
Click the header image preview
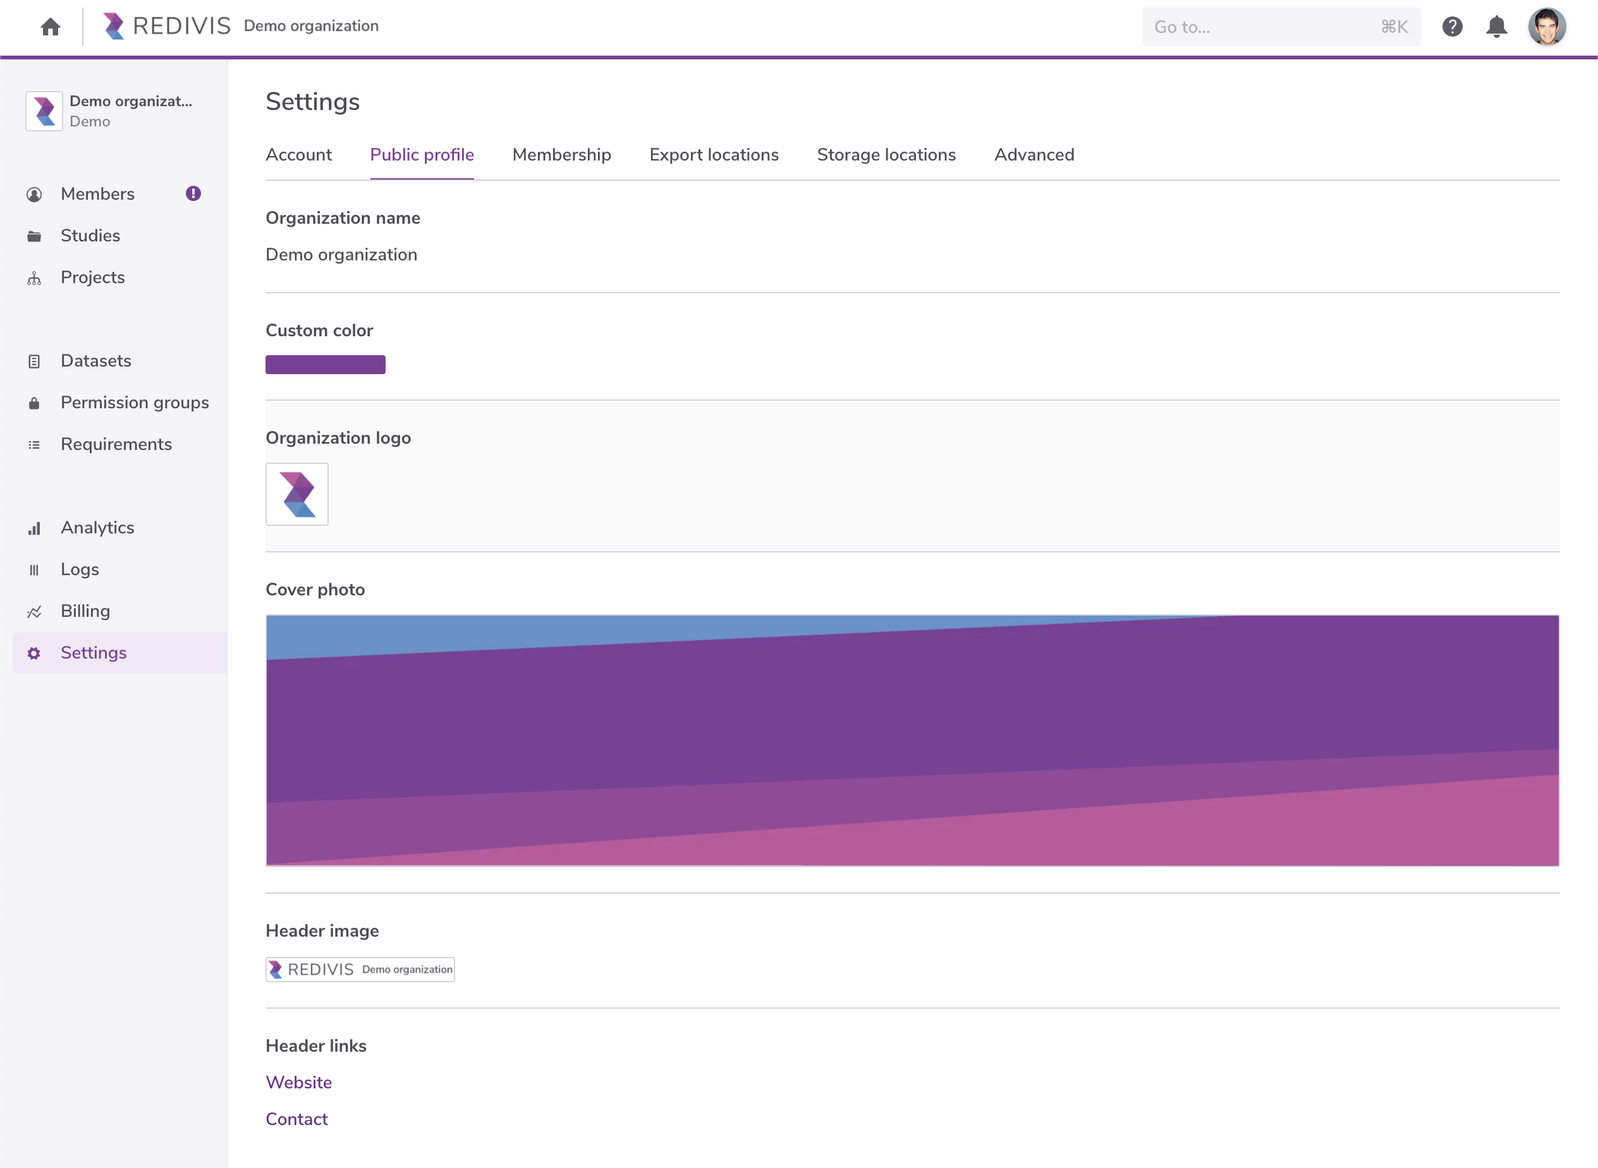[360, 970]
